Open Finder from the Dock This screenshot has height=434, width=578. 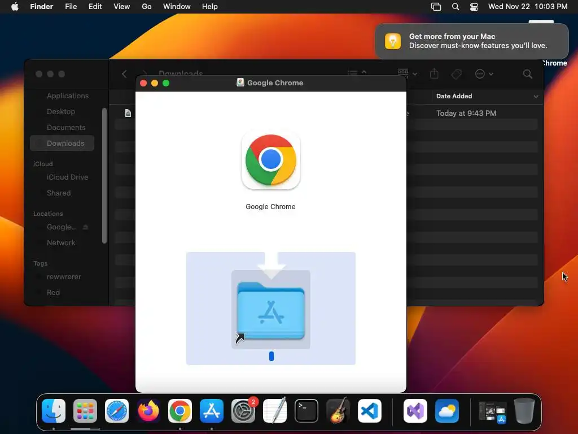point(54,411)
